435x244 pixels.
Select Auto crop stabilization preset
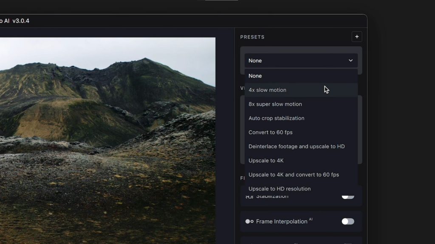coord(301,118)
